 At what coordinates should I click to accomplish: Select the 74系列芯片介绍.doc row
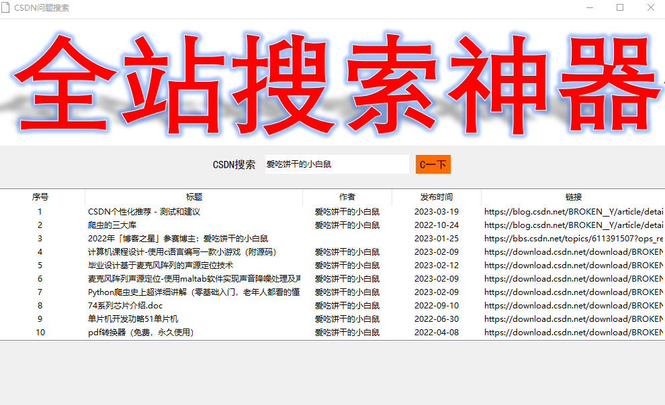point(332,306)
